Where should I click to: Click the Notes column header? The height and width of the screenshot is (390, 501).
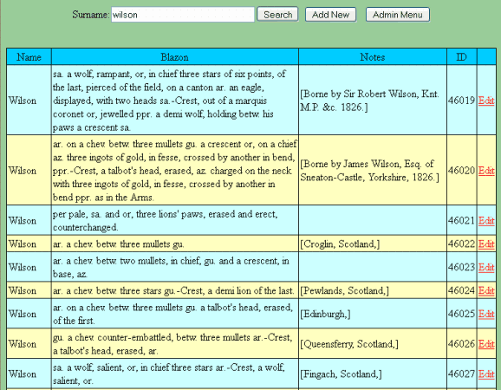click(373, 57)
